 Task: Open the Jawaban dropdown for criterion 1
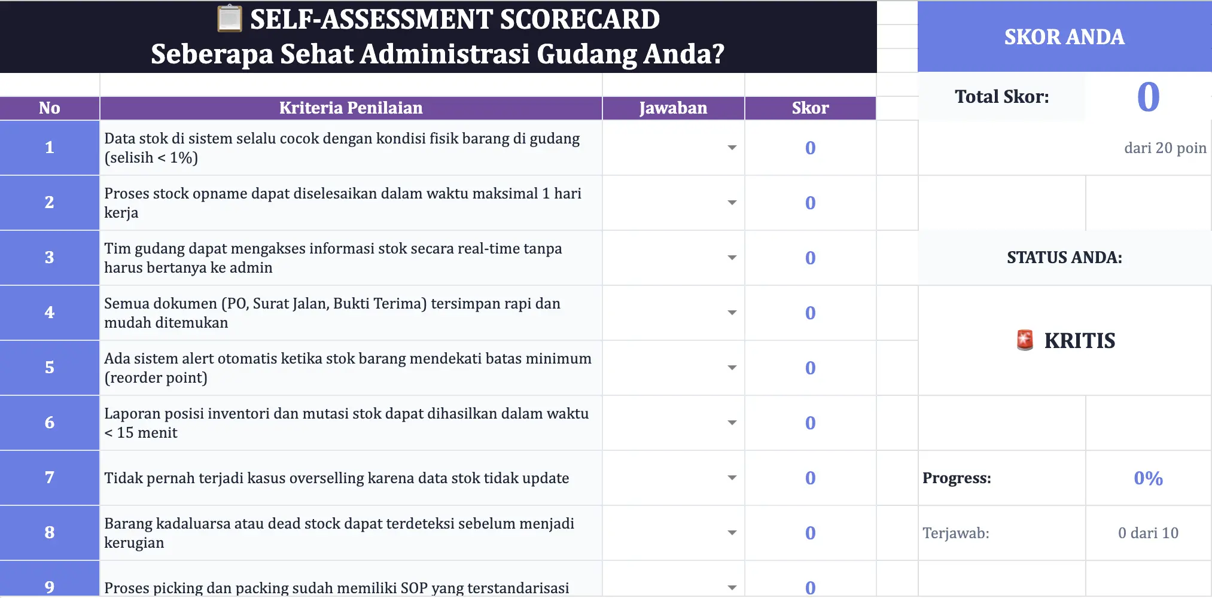tap(732, 148)
